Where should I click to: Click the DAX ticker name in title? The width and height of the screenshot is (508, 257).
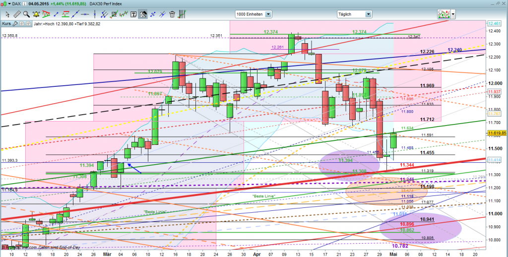(16, 4)
